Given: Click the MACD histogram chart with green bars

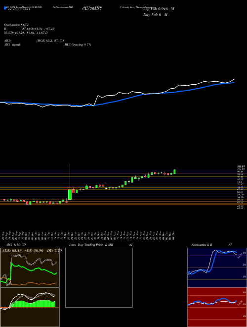Looking at the screenshot, I should (30, 307).
